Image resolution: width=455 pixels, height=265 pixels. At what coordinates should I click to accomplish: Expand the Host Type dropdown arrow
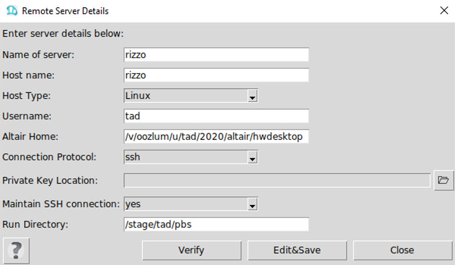tap(252, 96)
